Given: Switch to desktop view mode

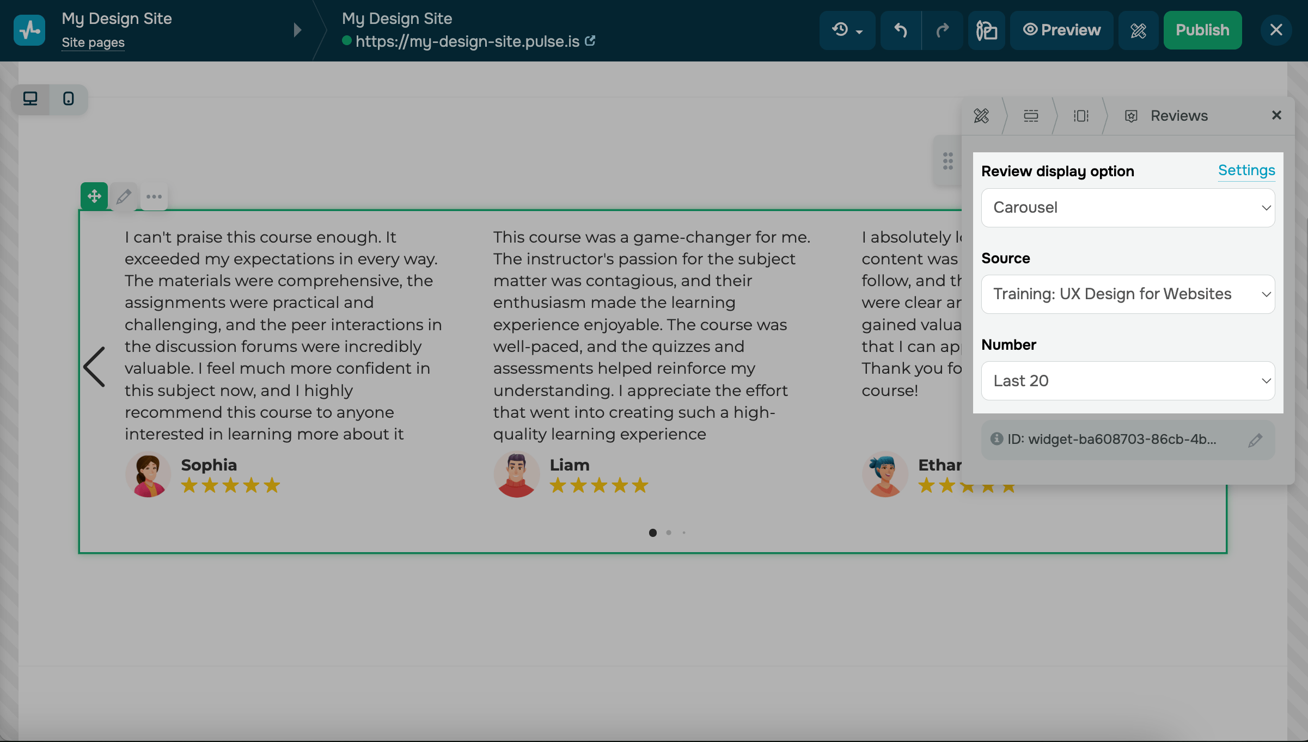Looking at the screenshot, I should point(30,99).
